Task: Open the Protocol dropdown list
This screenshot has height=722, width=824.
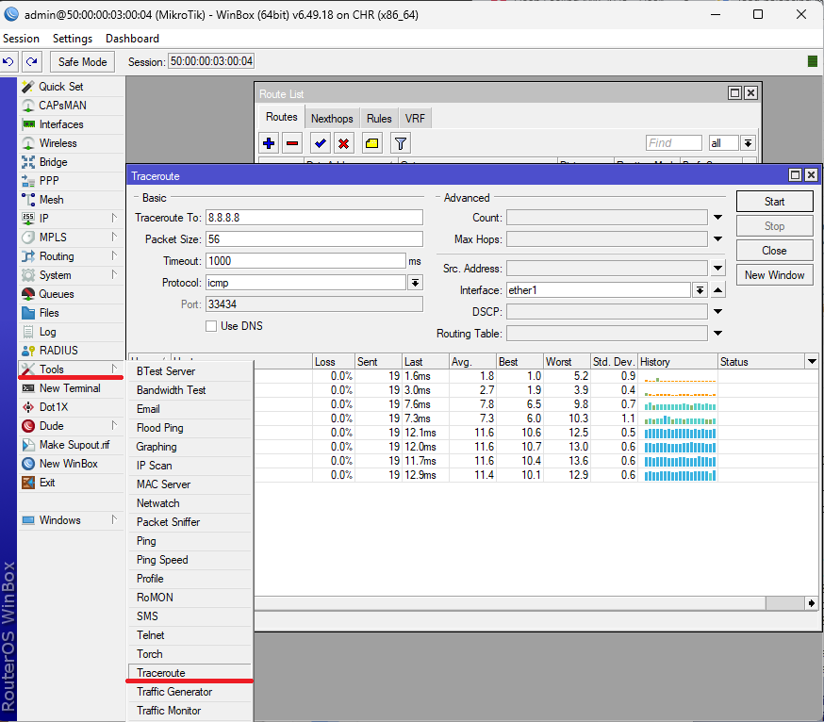Action: (415, 283)
